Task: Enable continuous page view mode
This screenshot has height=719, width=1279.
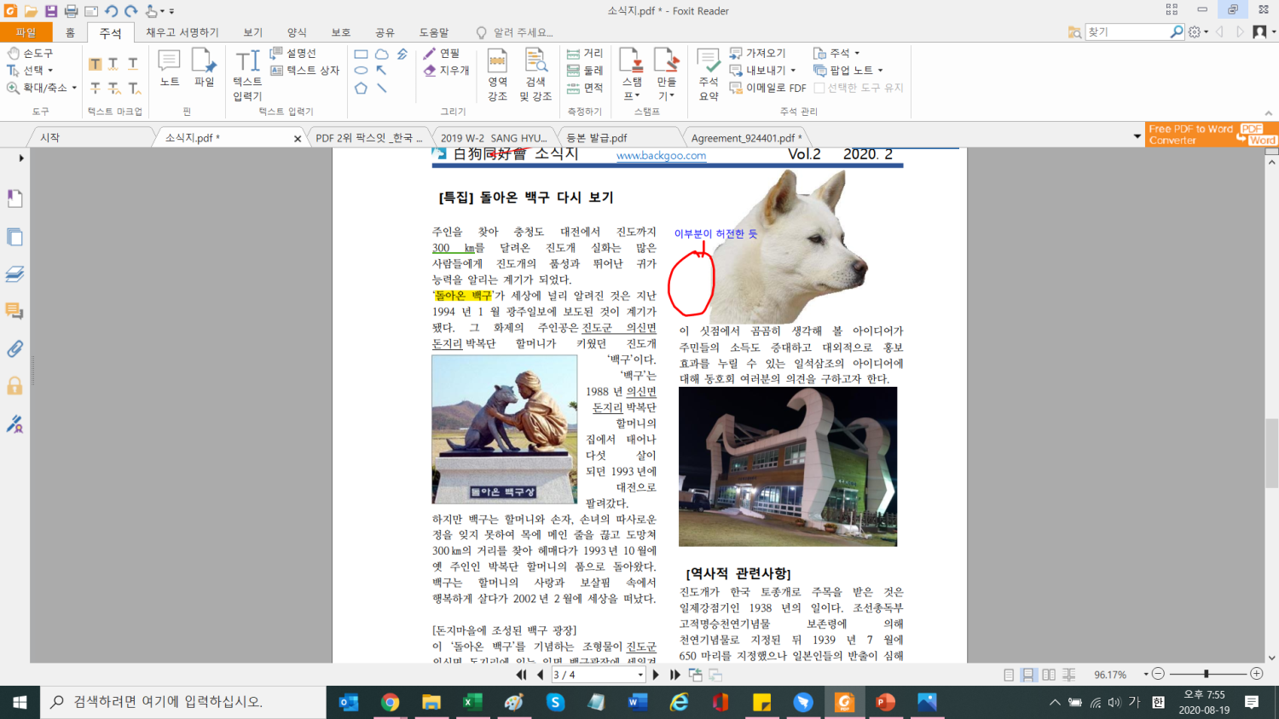Action: pyautogui.click(x=1028, y=675)
